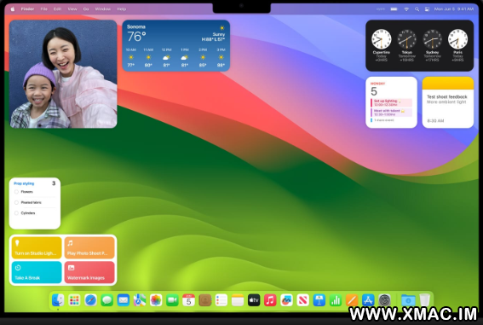Mark the Cylinders reminder complete
Screen dimensions: 483x325
[x=17, y=213]
